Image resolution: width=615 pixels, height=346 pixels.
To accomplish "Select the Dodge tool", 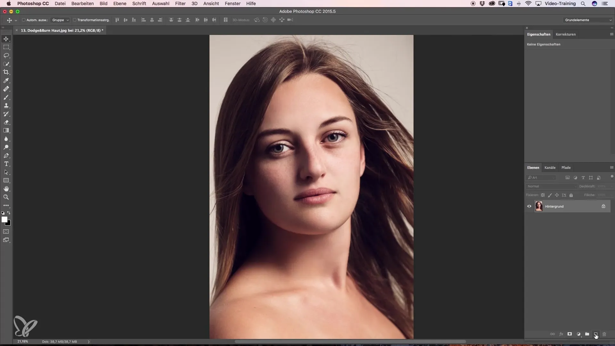I will [6, 147].
